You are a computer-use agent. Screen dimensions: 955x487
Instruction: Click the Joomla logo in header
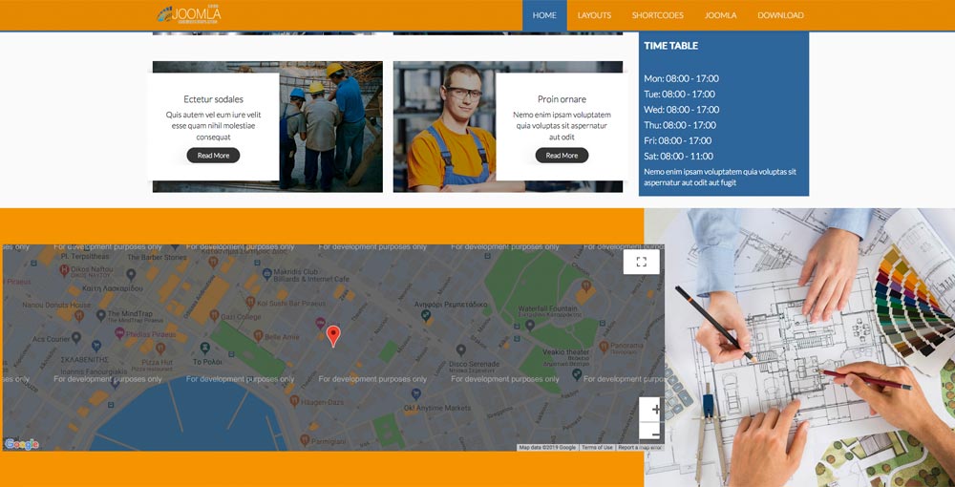click(189, 14)
